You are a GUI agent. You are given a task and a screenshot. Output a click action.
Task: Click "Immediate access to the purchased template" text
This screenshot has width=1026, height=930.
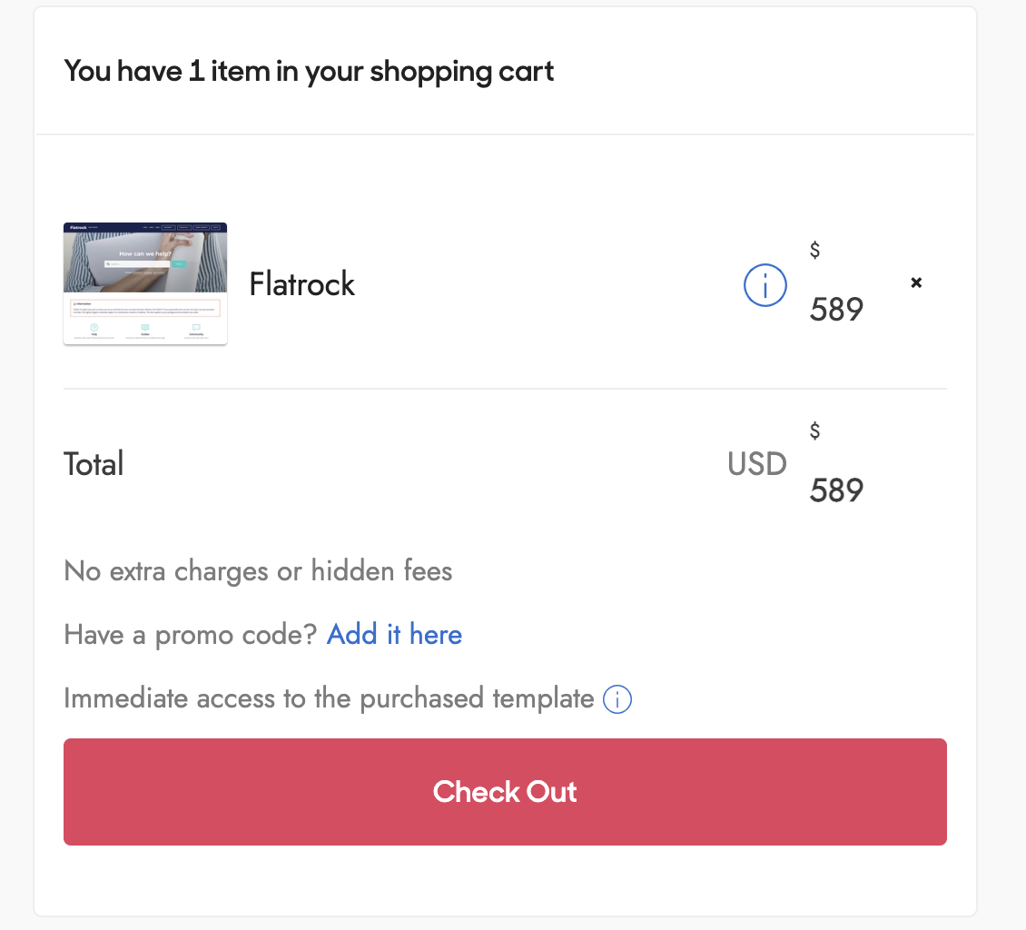[329, 699]
